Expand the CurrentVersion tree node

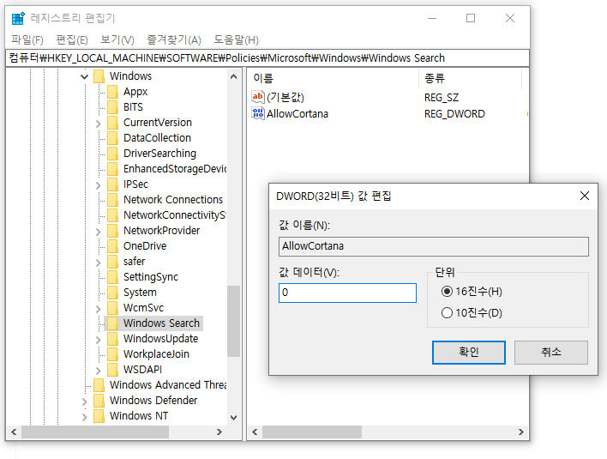coord(99,124)
